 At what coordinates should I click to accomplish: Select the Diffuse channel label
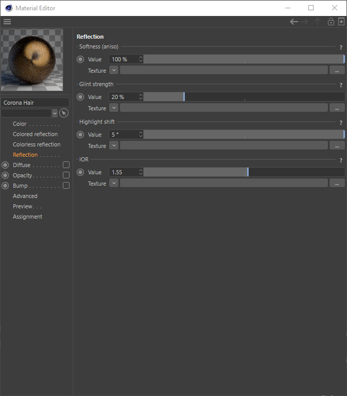(22, 165)
